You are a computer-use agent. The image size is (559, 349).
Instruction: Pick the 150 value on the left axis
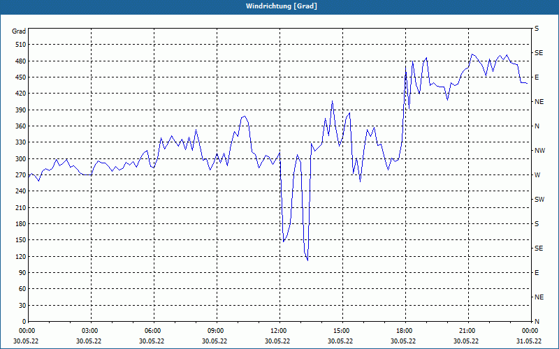[x=21, y=240]
